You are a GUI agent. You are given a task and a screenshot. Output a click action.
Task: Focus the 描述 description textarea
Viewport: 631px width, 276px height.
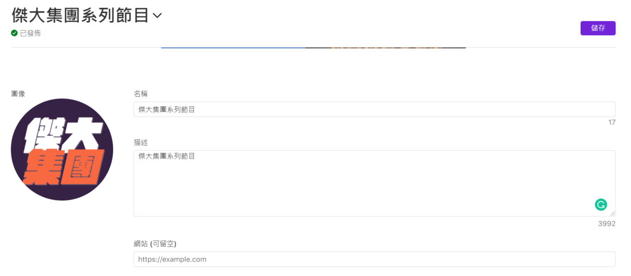[374, 183]
